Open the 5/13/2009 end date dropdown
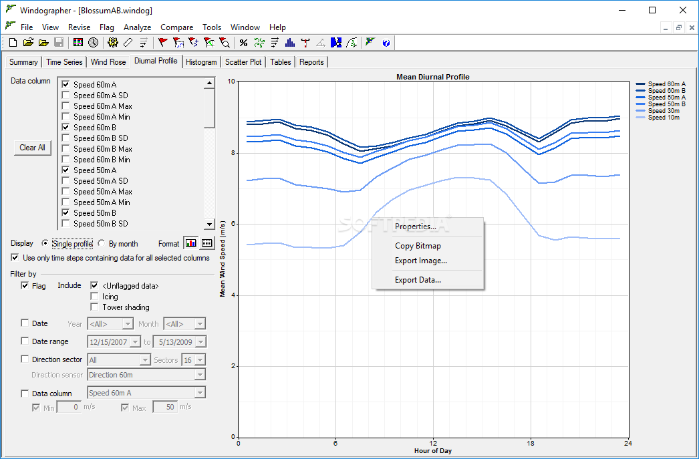 (x=200, y=342)
